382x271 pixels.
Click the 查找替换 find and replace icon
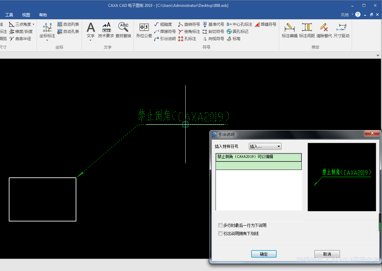click(123, 28)
